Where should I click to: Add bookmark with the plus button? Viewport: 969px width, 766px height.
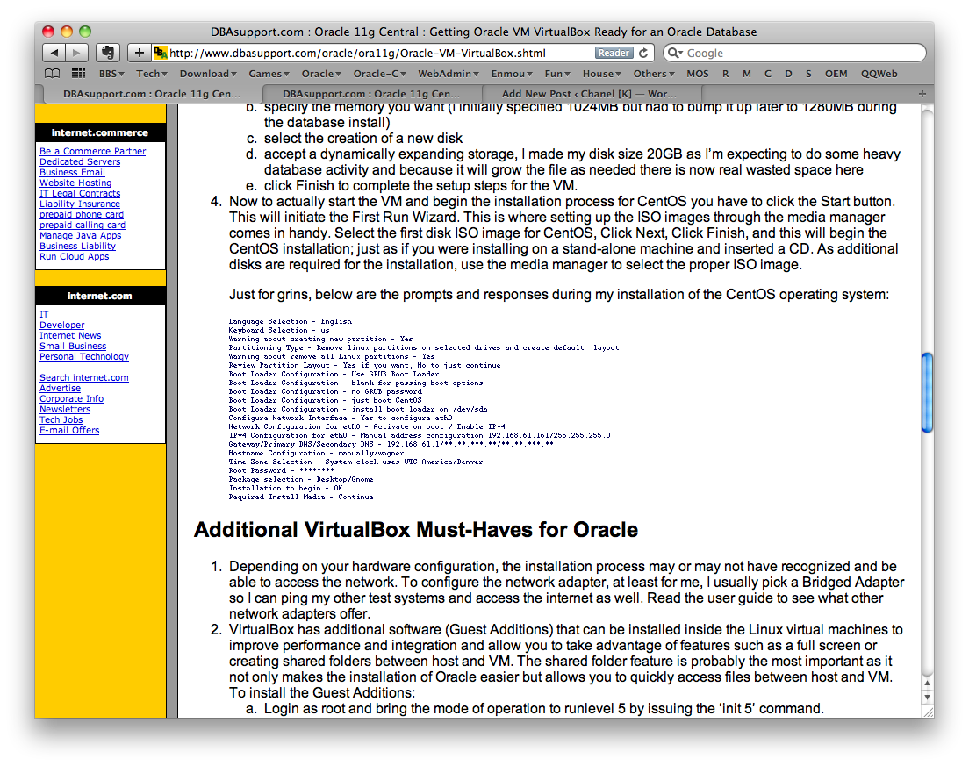pos(139,54)
